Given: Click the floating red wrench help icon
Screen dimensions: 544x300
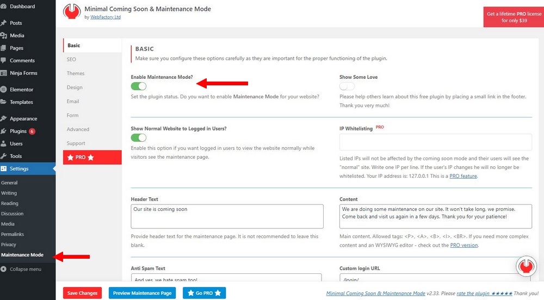Looking at the screenshot, I should click(526, 266).
